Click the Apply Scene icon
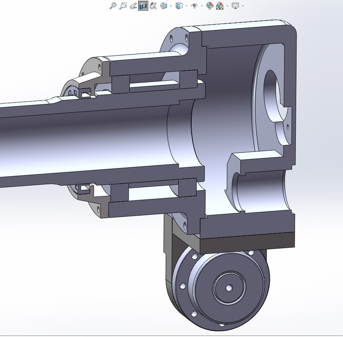Image resolution: width=343 pixels, height=337 pixels. click(220, 6)
